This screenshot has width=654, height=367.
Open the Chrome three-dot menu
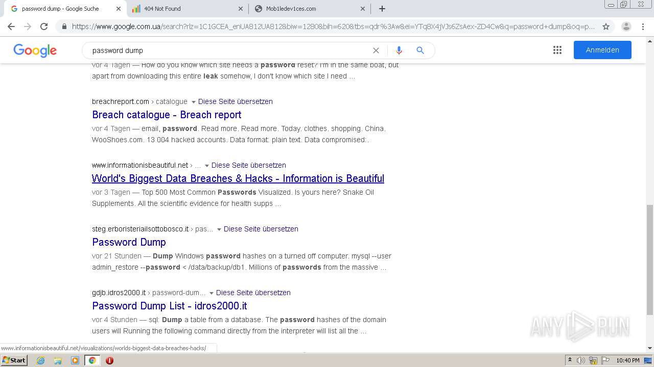point(643,27)
